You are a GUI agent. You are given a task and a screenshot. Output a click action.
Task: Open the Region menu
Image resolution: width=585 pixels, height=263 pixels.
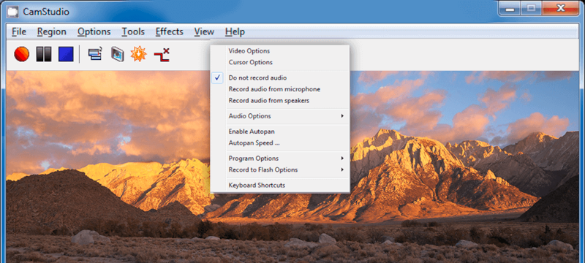click(x=51, y=31)
